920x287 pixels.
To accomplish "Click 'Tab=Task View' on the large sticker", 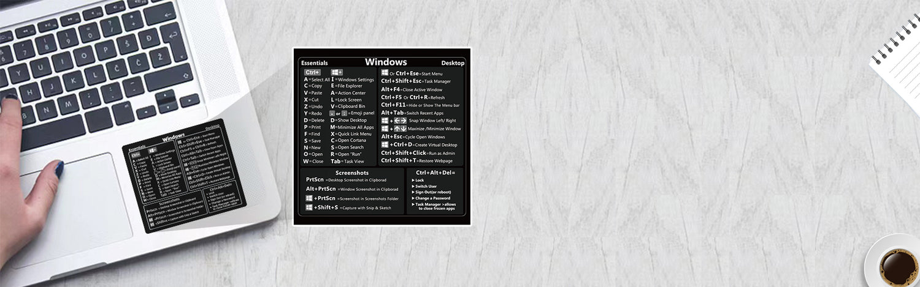I will pos(347,162).
